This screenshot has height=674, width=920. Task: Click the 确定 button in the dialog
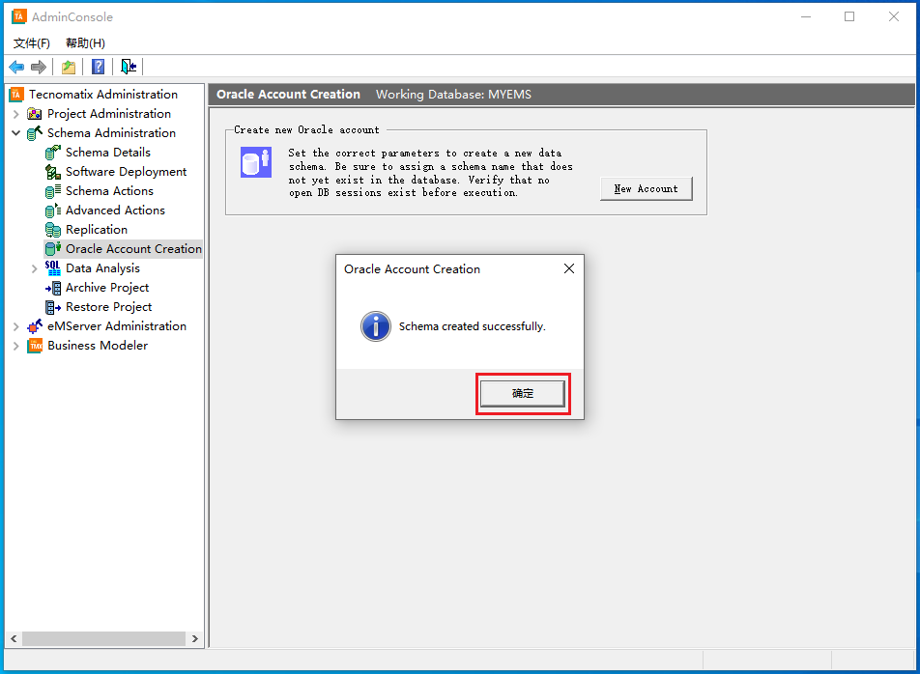(523, 393)
